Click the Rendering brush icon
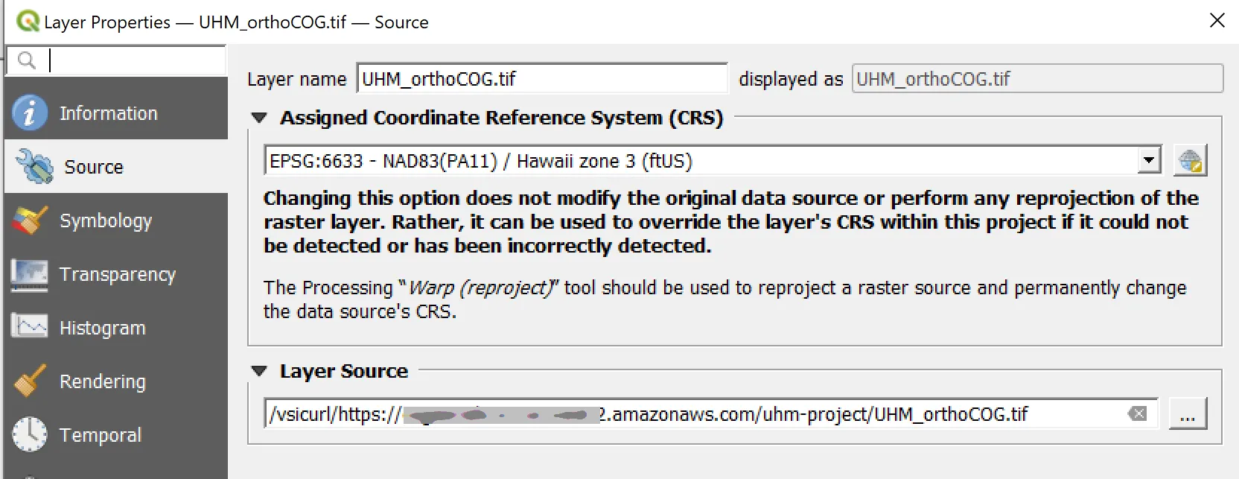This screenshot has width=1239, height=479. click(x=30, y=381)
